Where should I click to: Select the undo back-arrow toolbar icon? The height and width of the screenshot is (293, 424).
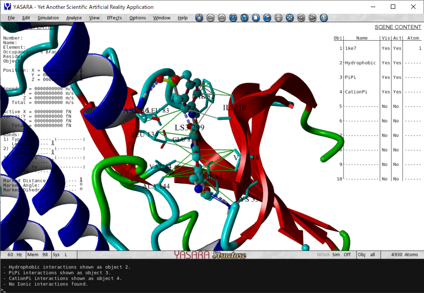[x=210, y=18]
